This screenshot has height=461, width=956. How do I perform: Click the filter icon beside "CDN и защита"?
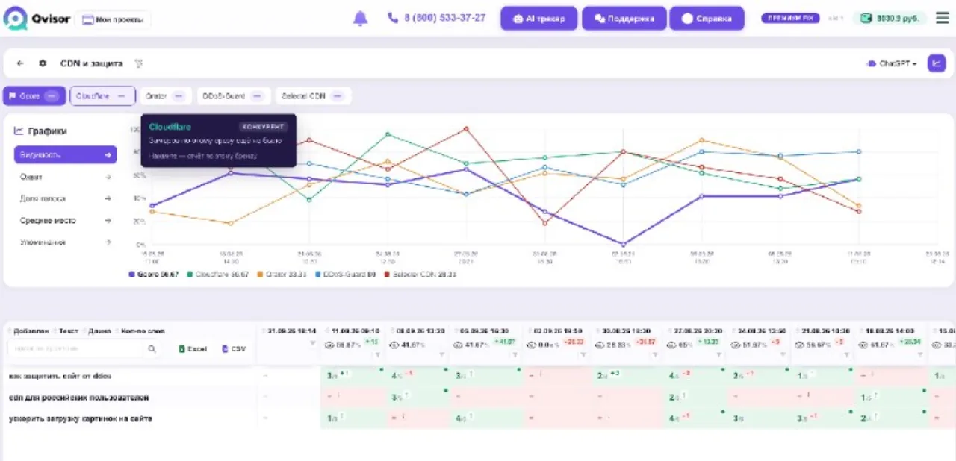pos(138,63)
